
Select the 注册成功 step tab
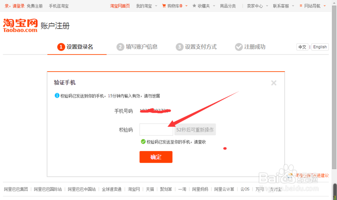click(250, 47)
